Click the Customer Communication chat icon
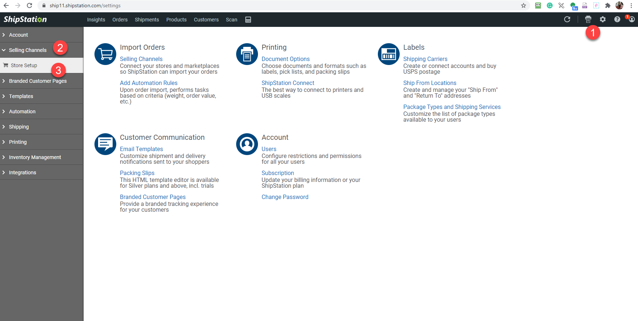Image resolution: width=638 pixels, height=321 pixels. point(105,144)
